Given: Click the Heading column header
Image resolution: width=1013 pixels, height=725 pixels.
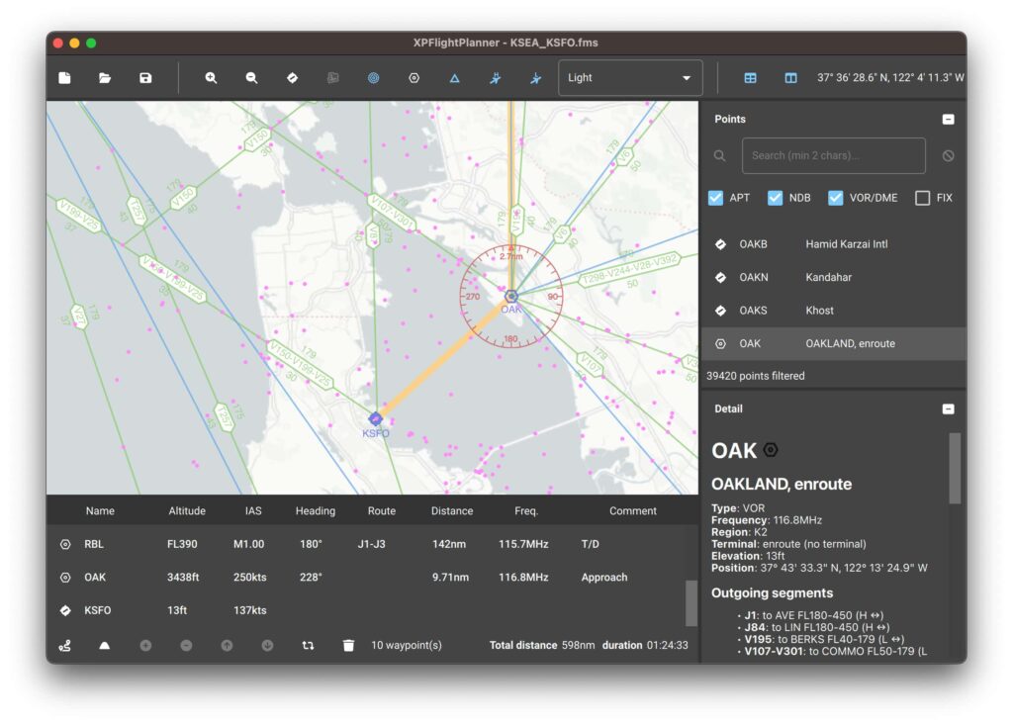Looking at the screenshot, I should [x=316, y=510].
